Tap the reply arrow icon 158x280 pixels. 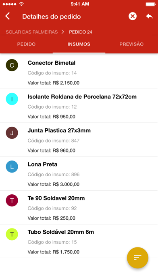click(149, 16)
